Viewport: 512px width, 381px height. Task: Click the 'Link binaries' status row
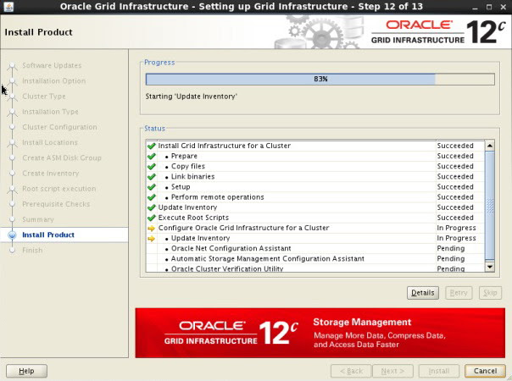click(315, 177)
